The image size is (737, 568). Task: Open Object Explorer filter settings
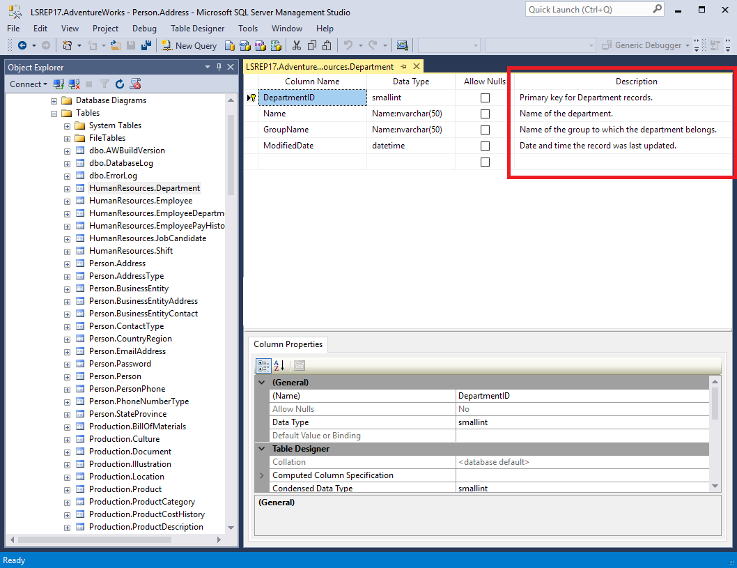pyautogui.click(x=103, y=84)
